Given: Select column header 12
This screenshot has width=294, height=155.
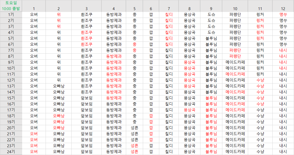Looking at the screenshot, I should (x=283, y=9).
